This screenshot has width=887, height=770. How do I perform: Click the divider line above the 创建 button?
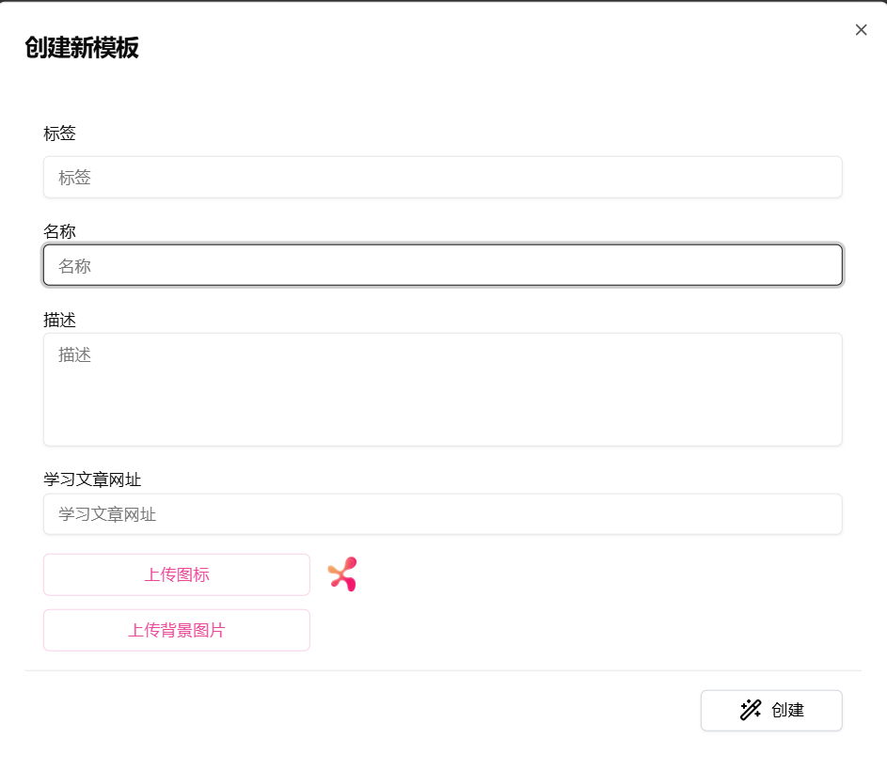[442, 670]
